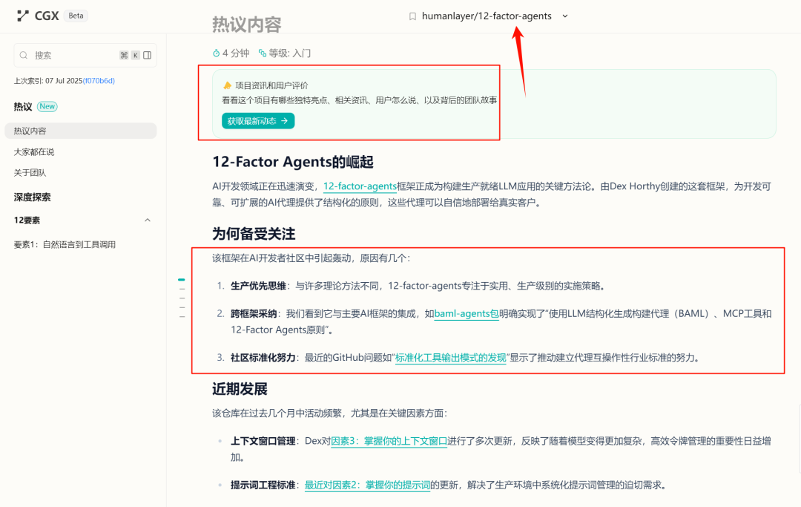Click the timer icon beside 4 分钟
Screen dimensions: 801x507
pyautogui.click(x=216, y=53)
